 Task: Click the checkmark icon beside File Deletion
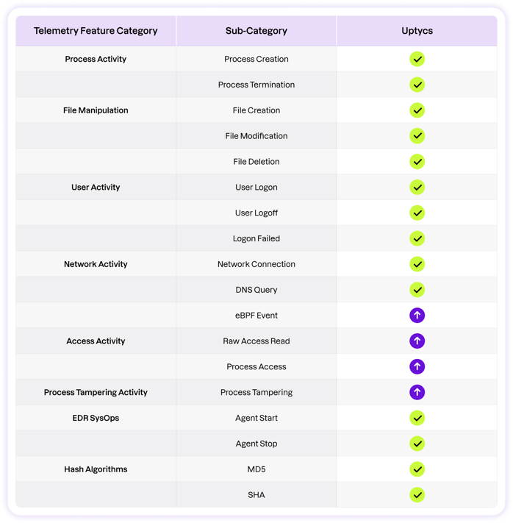(417, 161)
